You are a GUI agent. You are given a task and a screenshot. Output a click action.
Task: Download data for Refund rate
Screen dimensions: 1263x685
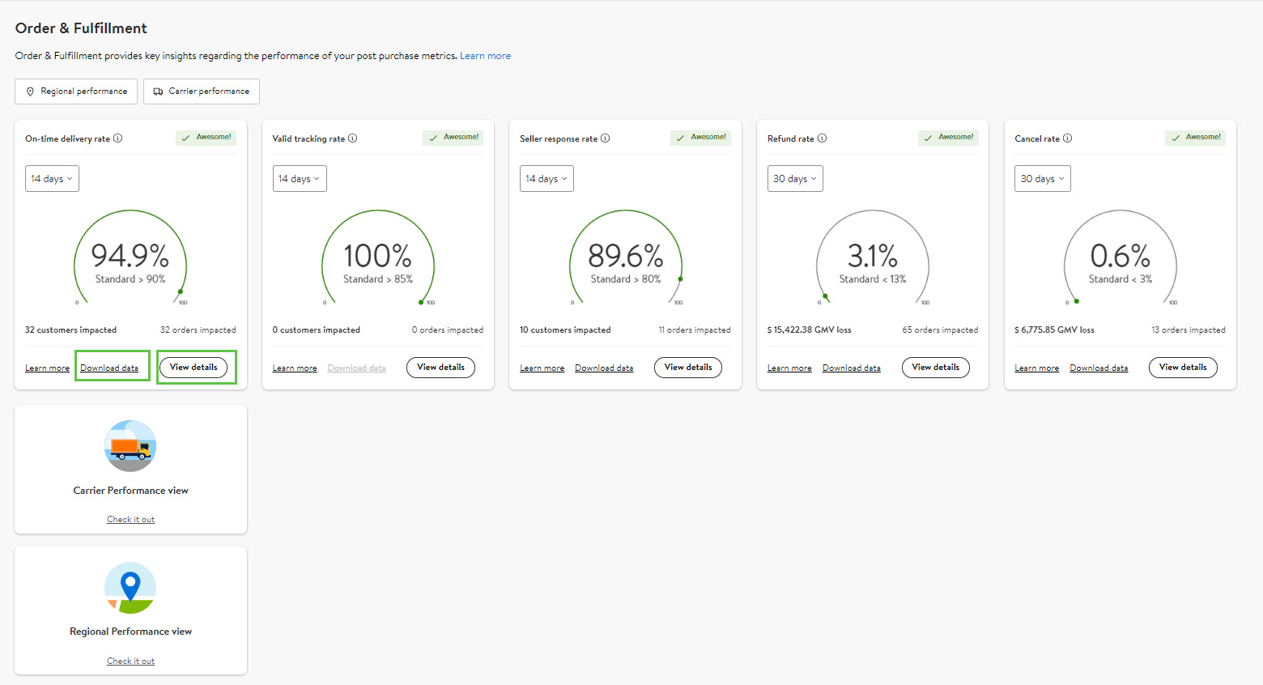pos(851,368)
